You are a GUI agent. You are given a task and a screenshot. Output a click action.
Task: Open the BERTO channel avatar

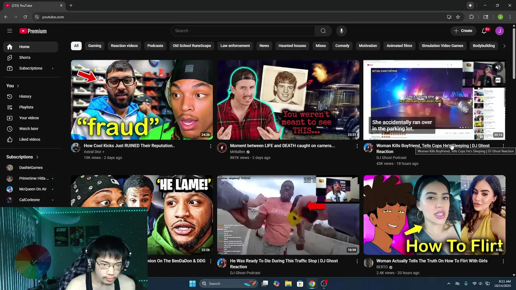tap(368, 263)
